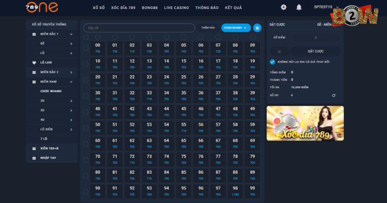Open the notifications bell
This screenshot has height=203, width=387.
[x=299, y=8]
